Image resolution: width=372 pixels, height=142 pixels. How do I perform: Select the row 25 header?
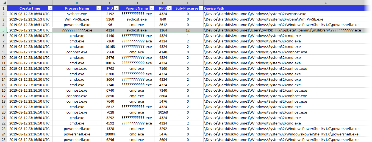coord(3,140)
